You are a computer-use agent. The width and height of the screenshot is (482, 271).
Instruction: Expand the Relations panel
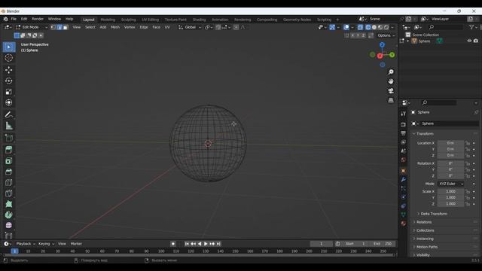[424, 222]
